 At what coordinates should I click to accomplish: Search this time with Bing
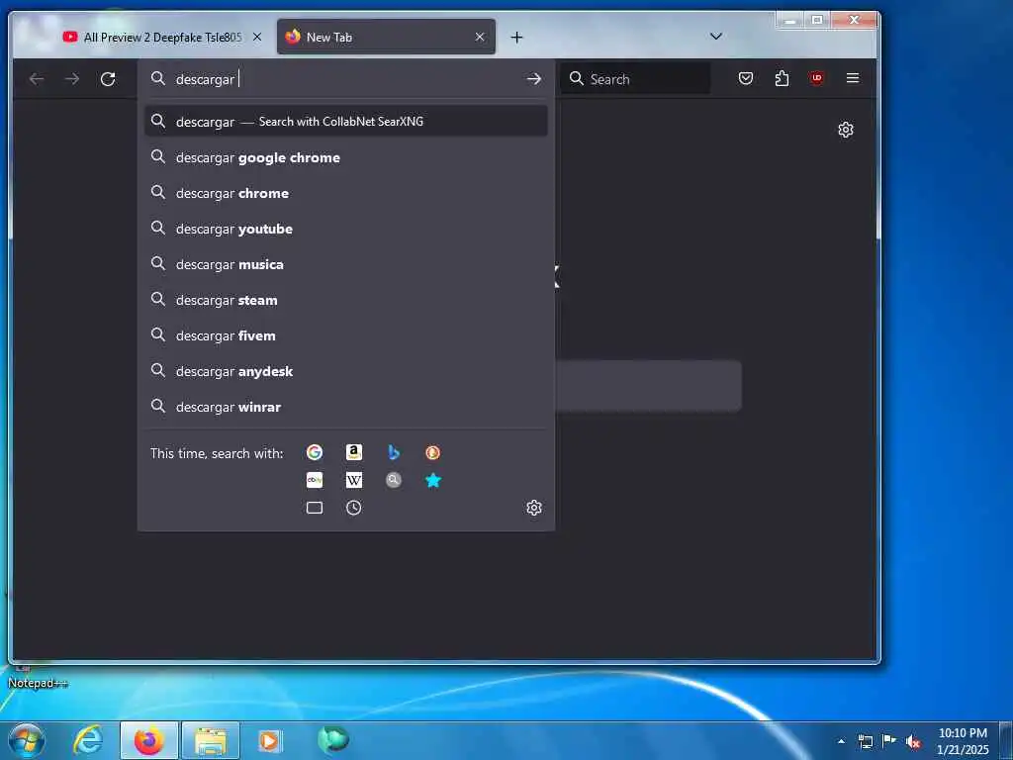click(x=394, y=452)
